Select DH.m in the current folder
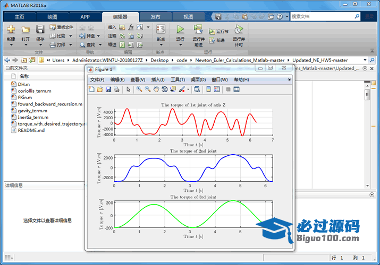380x265 pixels. point(23,84)
